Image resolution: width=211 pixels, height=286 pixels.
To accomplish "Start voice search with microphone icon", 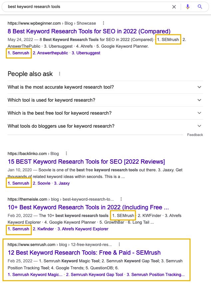I will (187, 7).
